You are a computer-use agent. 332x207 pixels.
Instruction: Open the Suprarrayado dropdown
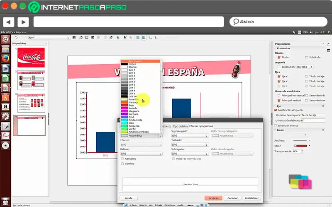pyautogui.click(x=190, y=136)
